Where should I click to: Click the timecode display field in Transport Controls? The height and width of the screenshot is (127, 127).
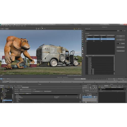(x=80, y=79)
